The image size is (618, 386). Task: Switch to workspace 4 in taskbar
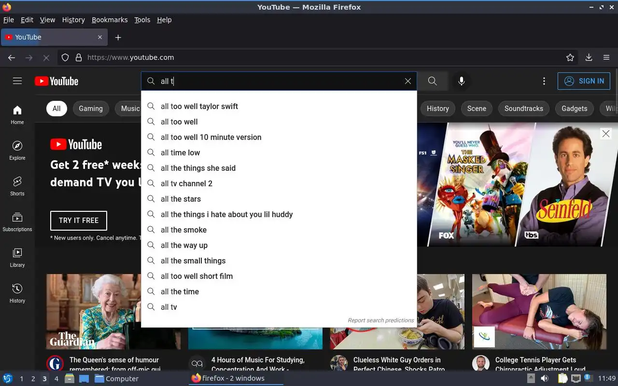pyautogui.click(x=56, y=379)
